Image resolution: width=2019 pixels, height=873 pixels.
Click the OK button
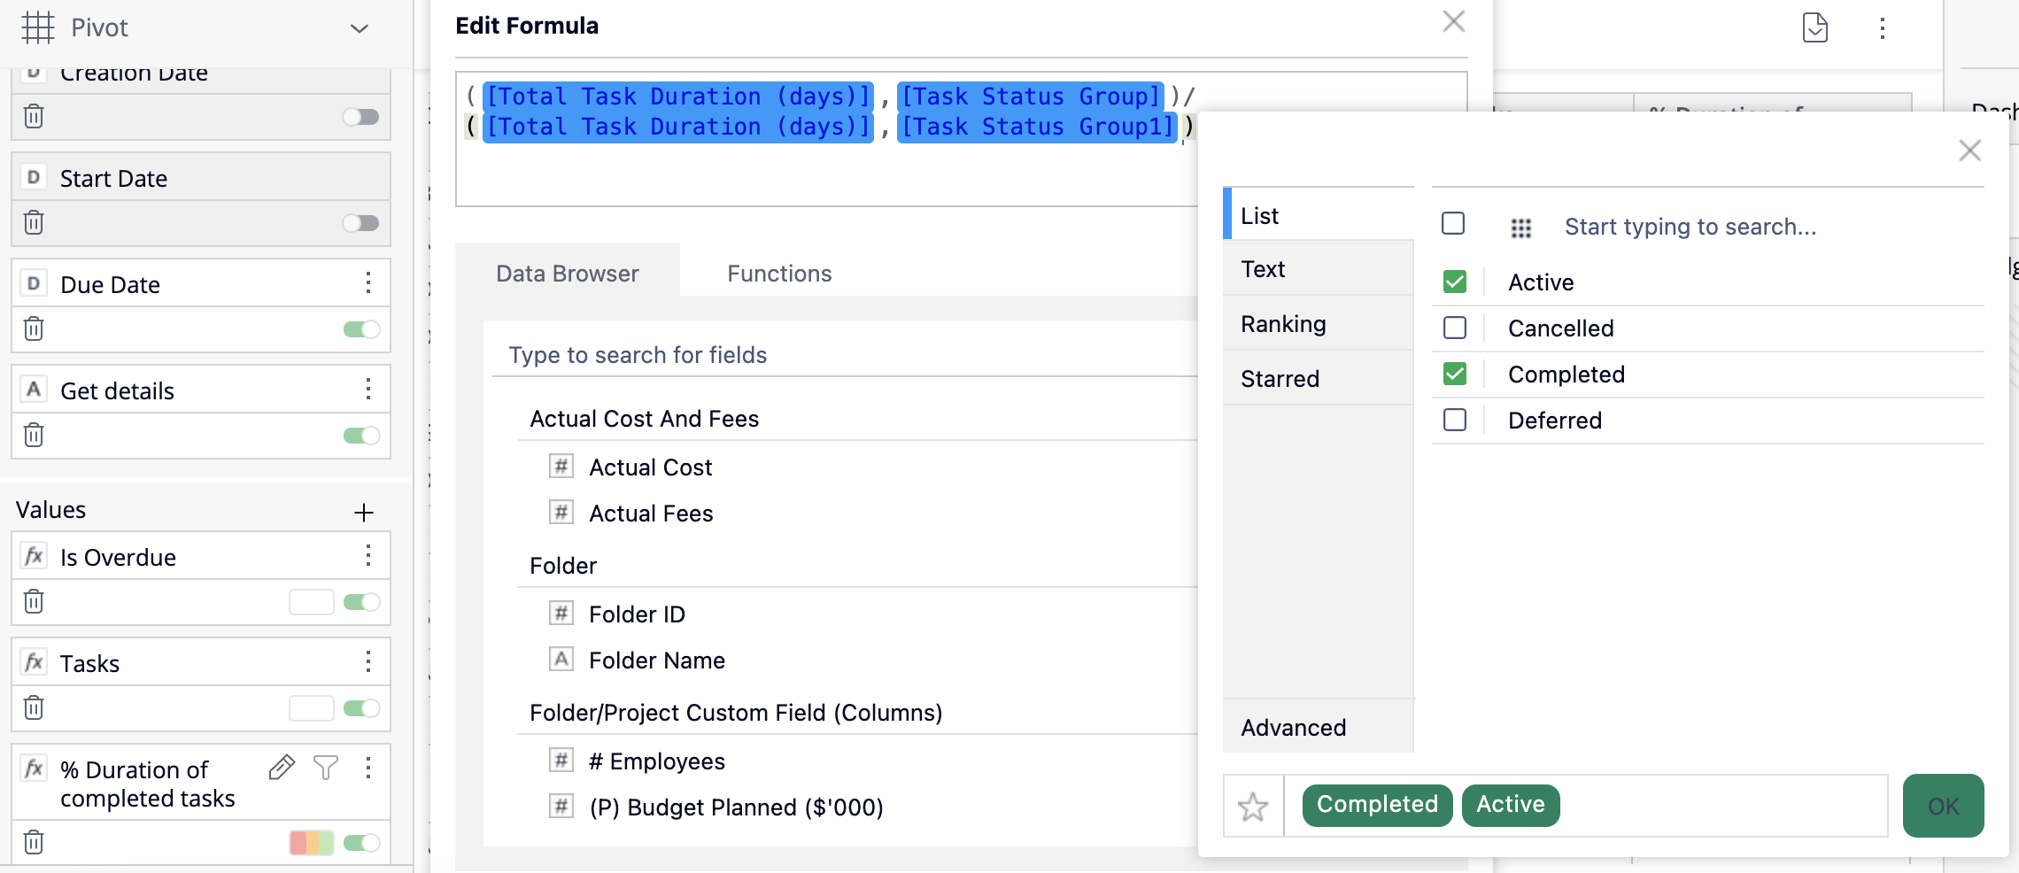point(1943,806)
